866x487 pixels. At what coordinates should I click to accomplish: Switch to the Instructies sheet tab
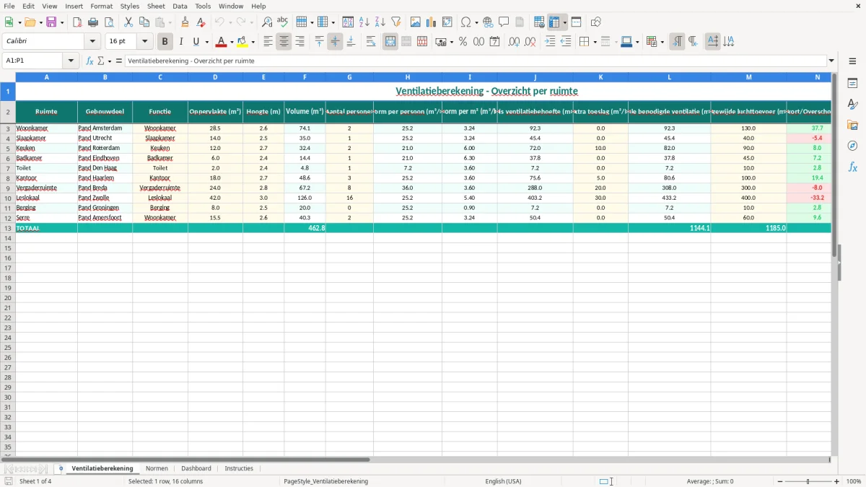click(x=239, y=468)
